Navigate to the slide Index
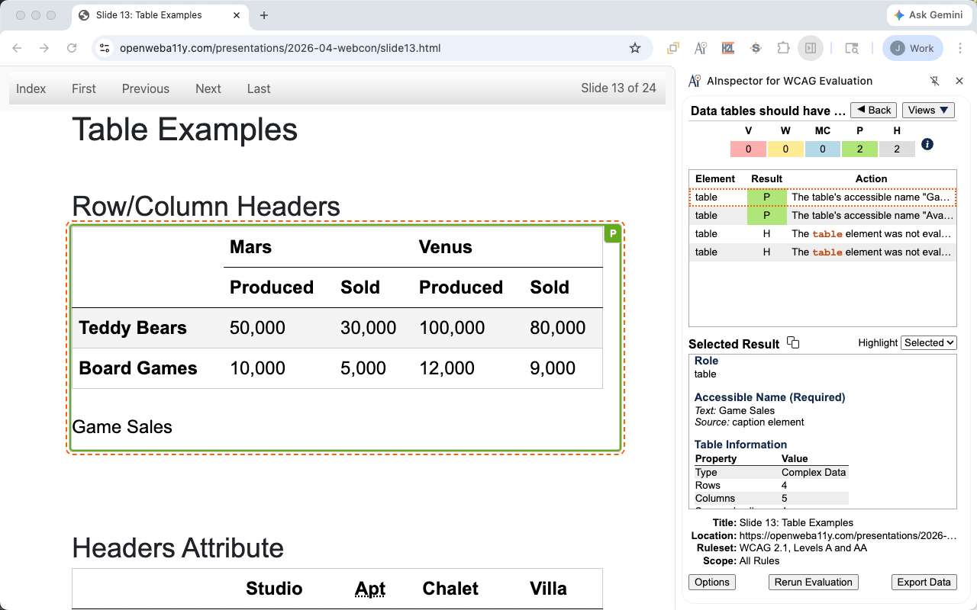977x610 pixels. click(31, 88)
